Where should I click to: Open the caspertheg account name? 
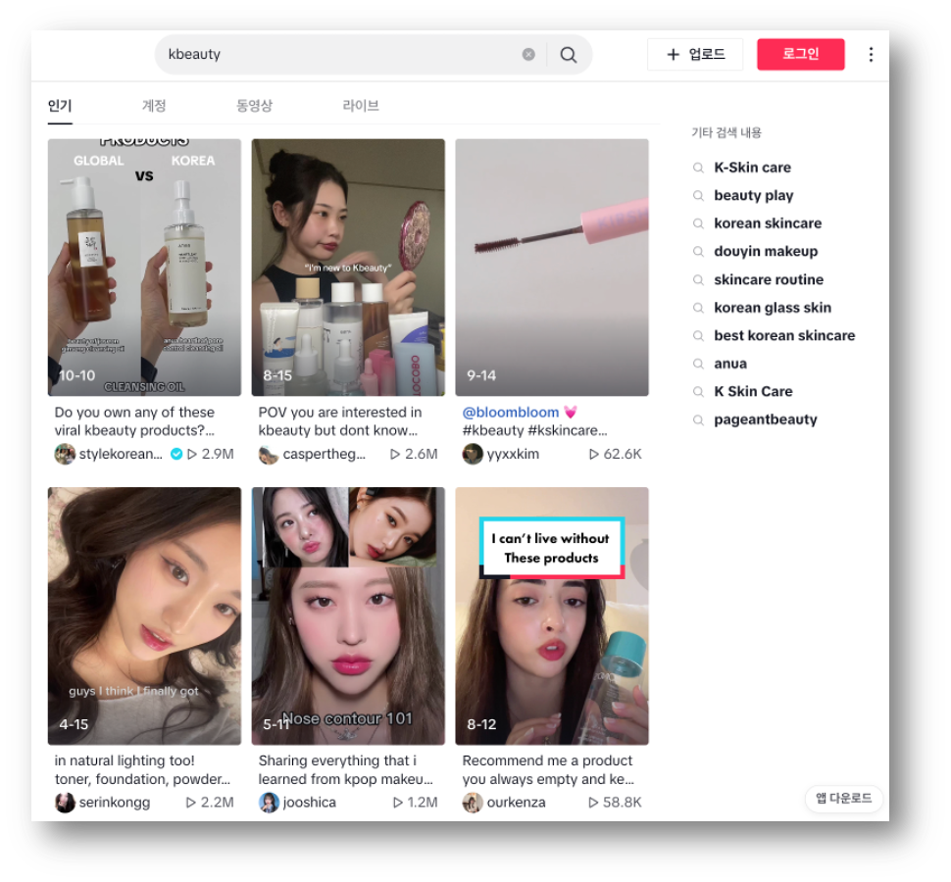click(x=324, y=454)
